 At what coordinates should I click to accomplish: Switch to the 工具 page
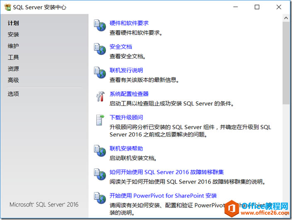pyautogui.click(x=13, y=57)
